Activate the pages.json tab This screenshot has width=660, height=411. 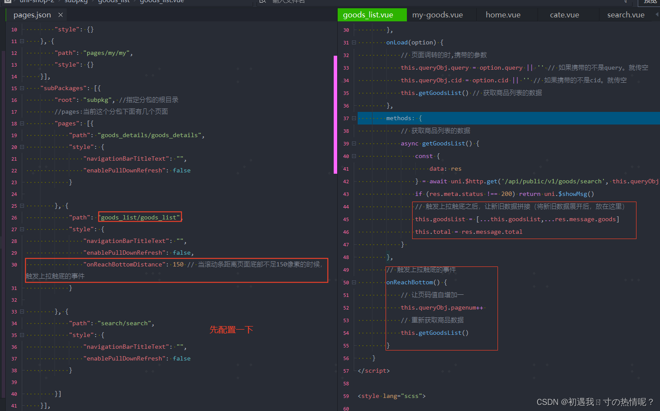tap(32, 15)
